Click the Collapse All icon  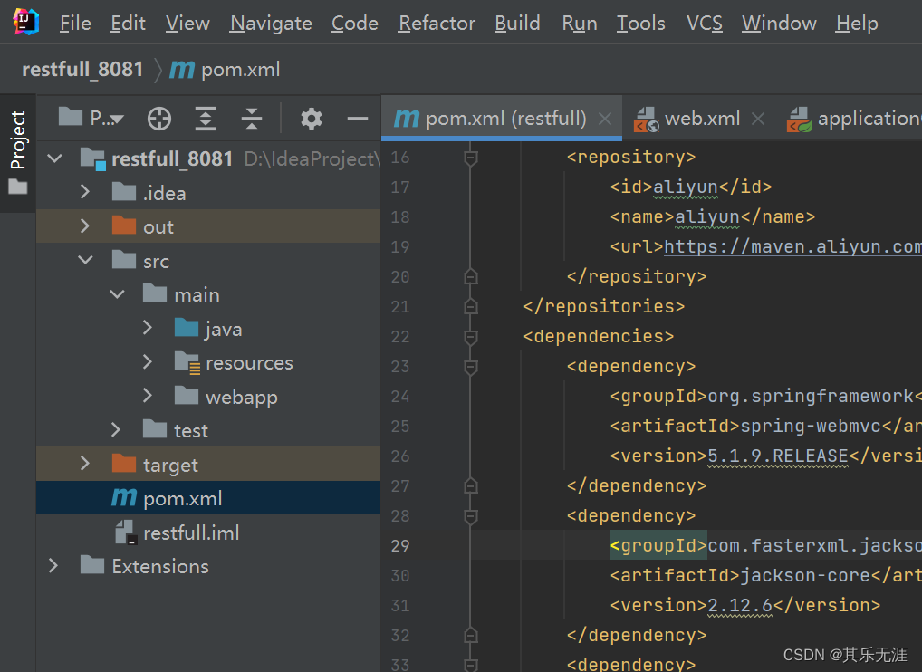click(x=251, y=119)
